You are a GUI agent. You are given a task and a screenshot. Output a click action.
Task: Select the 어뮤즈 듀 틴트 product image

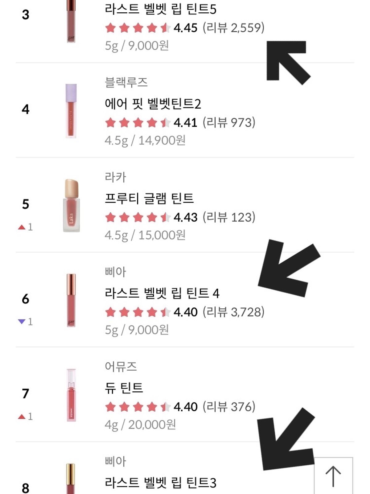pos(71,395)
